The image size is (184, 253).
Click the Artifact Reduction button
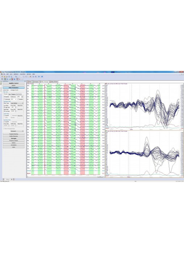click(x=14, y=136)
